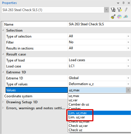Click the pie chart palette icon
Viewport: 131px width, 134px height.
[x=119, y=17]
